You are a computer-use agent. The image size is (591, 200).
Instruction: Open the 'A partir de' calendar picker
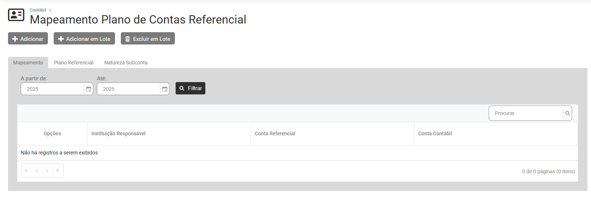(x=89, y=89)
